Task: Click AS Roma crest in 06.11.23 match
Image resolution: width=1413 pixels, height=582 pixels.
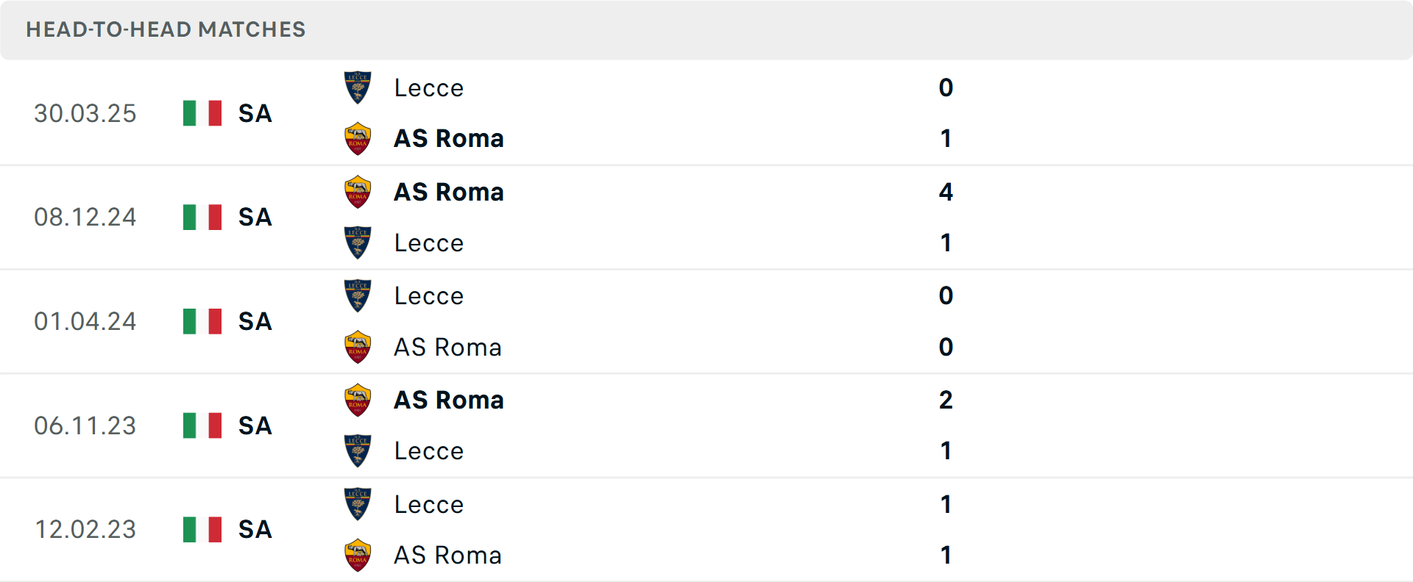Action: click(358, 400)
